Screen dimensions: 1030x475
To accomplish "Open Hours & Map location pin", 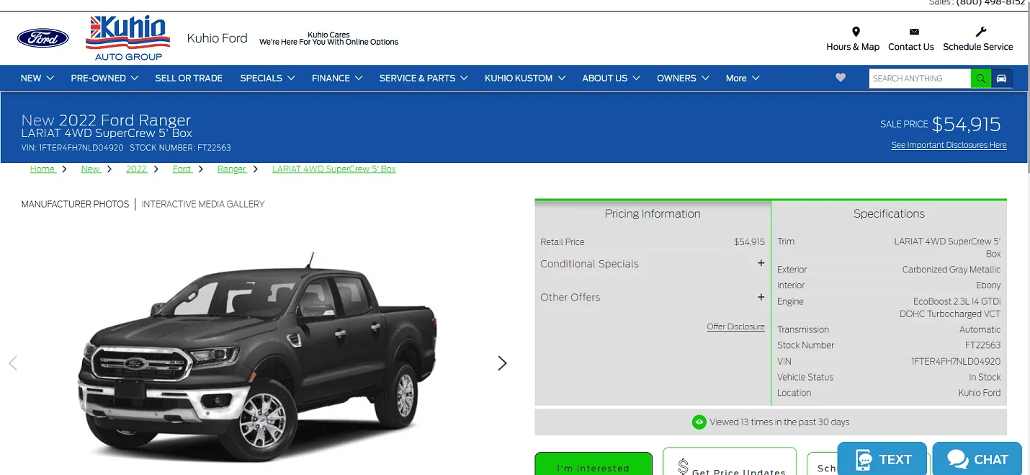I will (x=853, y=39).
